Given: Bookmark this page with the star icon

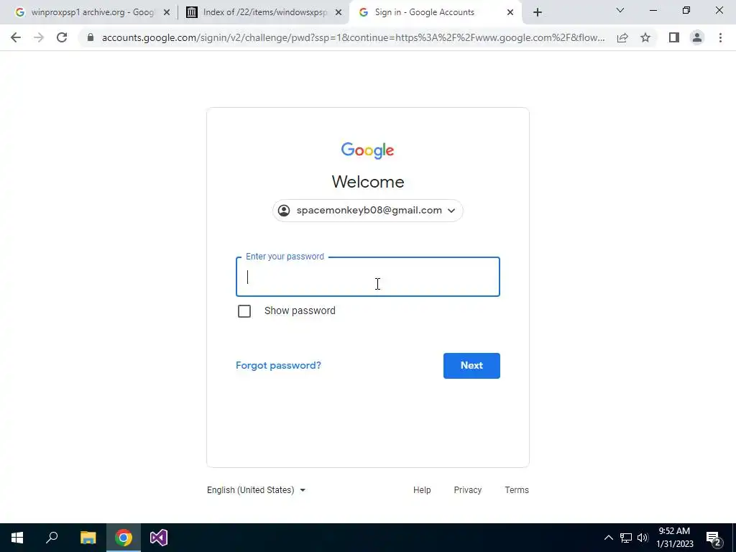Looking at the screenshot, I should tap(645, 37).
